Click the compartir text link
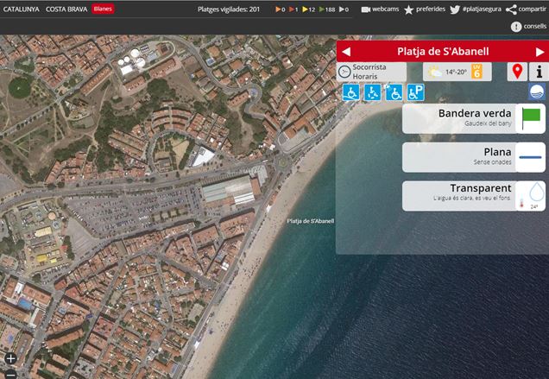Viewport: 549px width, 379px height. (x=533, y=9)
